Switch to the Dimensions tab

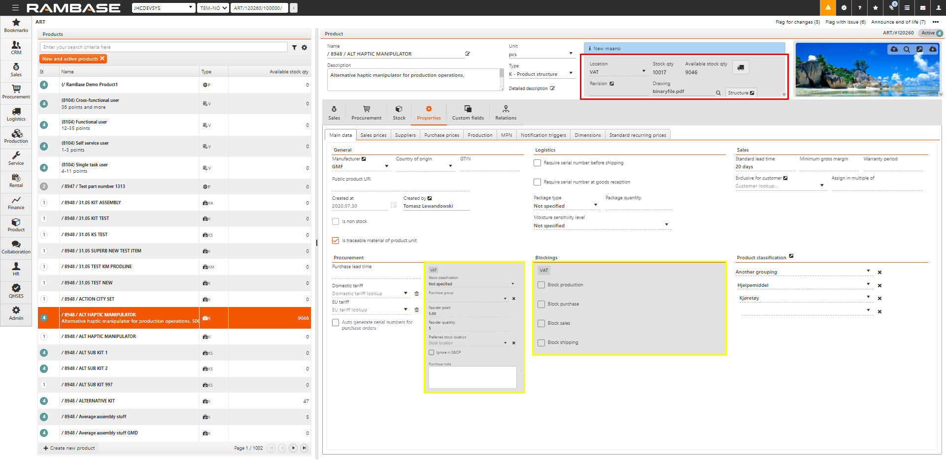[587, 135]
